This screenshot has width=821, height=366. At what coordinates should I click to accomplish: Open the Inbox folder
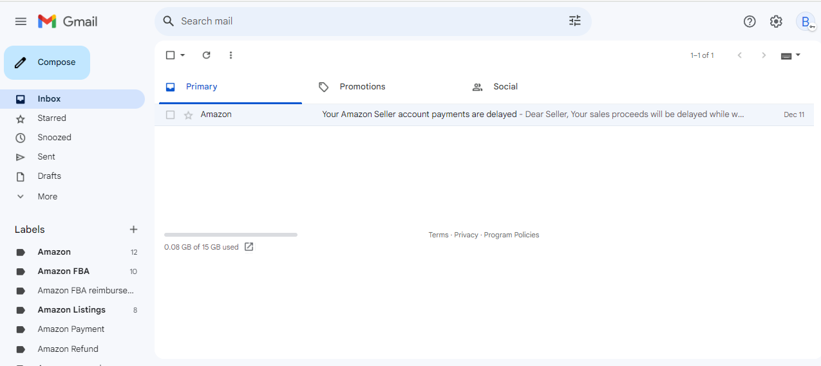(x=72, y=99)
